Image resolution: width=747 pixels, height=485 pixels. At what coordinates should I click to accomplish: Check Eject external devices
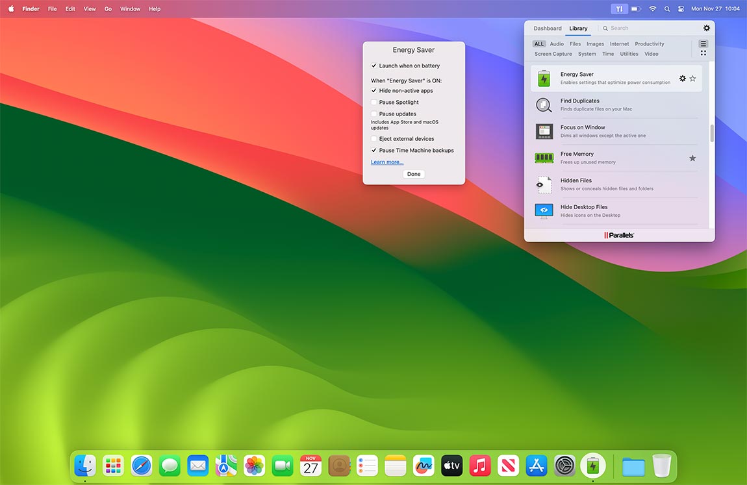(x=373, y=138)
